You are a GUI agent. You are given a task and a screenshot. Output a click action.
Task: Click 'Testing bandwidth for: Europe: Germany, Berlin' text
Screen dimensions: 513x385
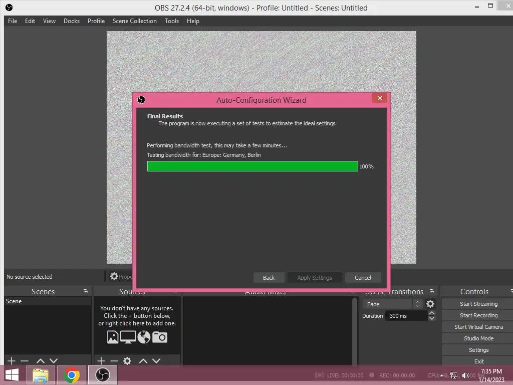[204, 155]
